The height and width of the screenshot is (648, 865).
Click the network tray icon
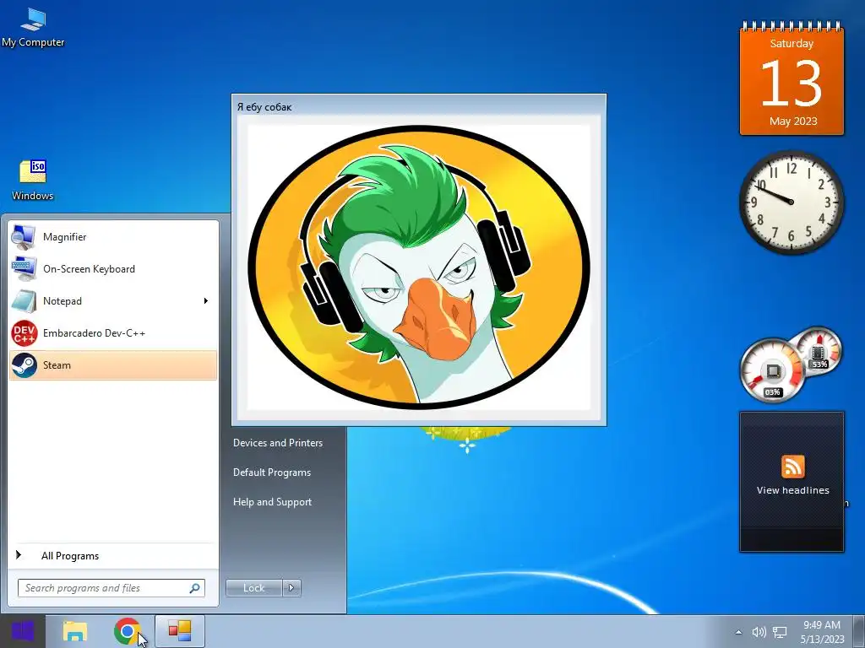pos(780,632)
